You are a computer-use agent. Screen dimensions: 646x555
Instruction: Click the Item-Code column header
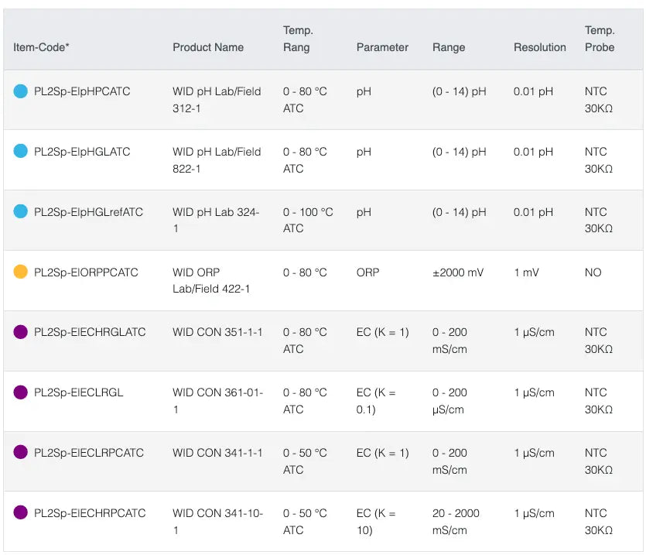(x=41, y=47)
